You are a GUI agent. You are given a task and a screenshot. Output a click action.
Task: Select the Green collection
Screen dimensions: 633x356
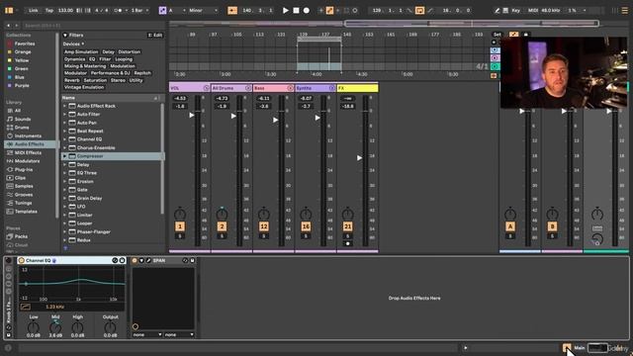point(21,68)
